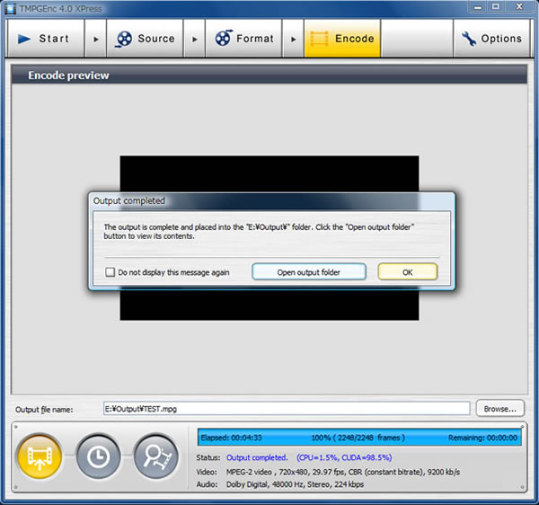
Task: Click the '(CPU=1.5%, CUDA=98.5%)' usage text
Action: (344, 457)
